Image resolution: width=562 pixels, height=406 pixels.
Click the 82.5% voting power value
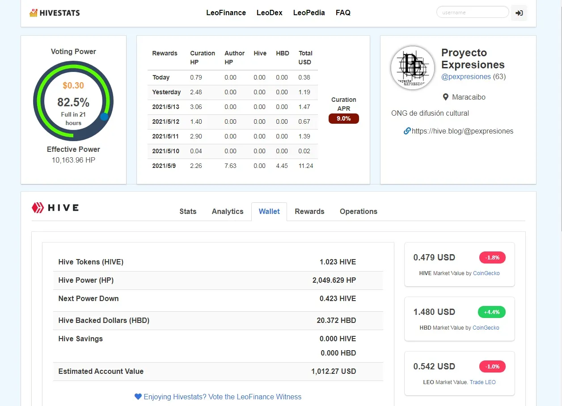click(73, 102)
